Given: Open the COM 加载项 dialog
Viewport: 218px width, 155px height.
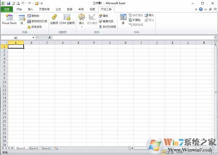Looking at the screenshot, I should pos(67,19).
